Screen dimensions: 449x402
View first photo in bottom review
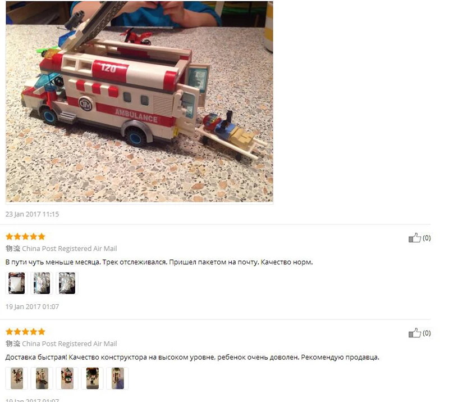point(17,378)
